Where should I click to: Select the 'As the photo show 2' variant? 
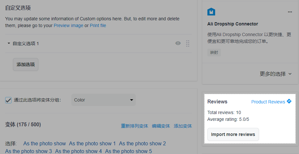click(142, 143)
